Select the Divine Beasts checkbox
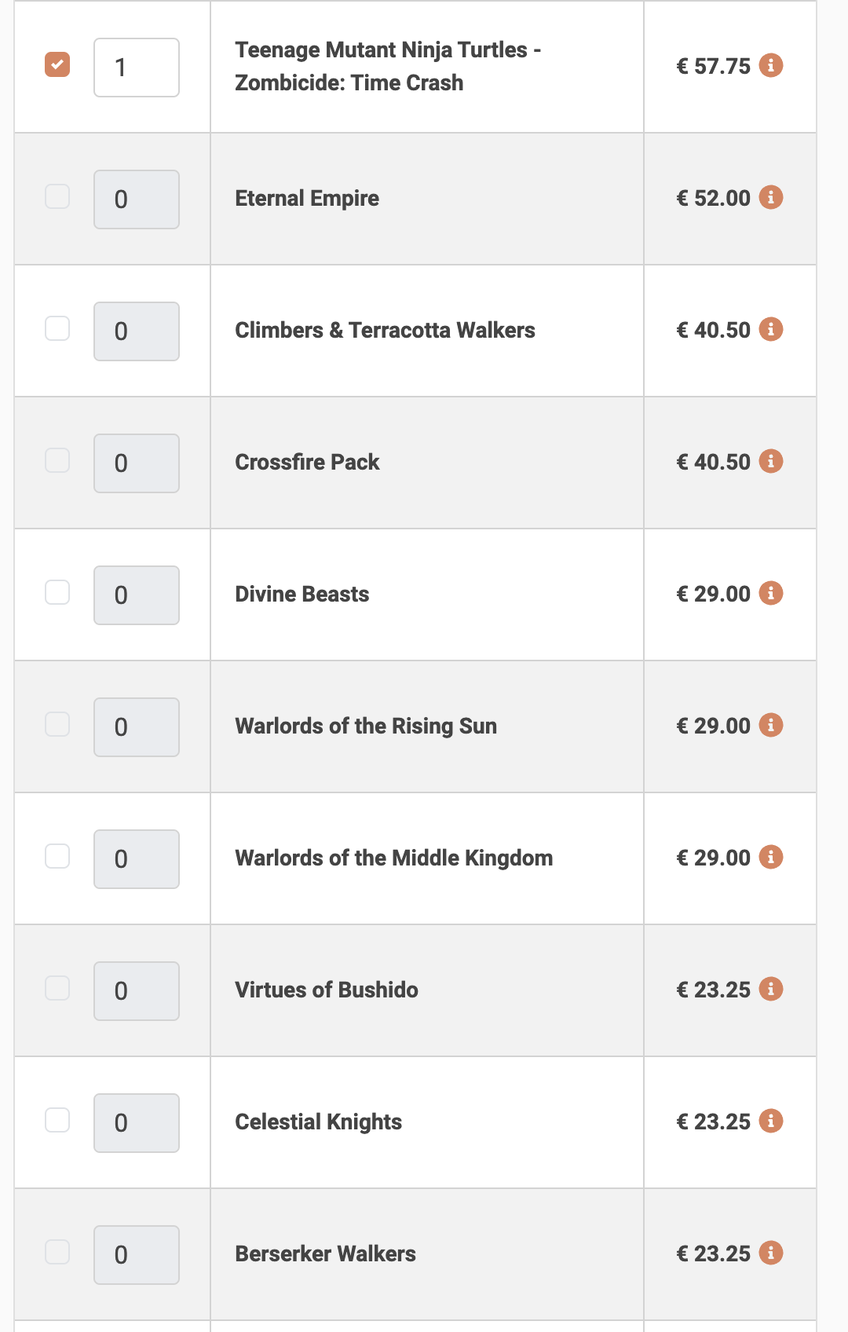 click(57, 592)
